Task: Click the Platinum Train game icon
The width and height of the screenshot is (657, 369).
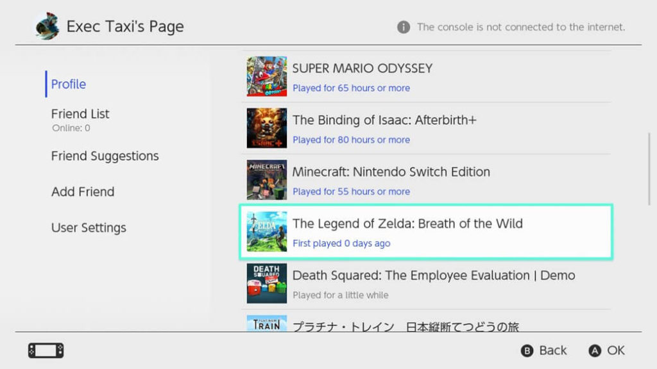Action: coord(266,326)
